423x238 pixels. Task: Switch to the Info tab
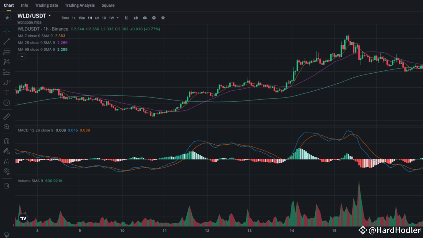tap(24, 5)
